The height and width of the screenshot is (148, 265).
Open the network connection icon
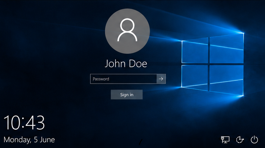[225, 140]
